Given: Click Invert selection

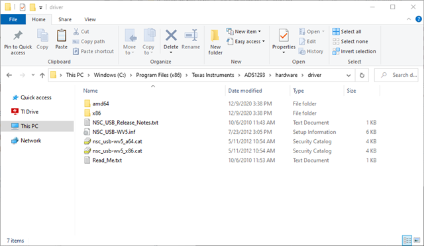Looking at the screenshot, I should click(x=354, y=51).
